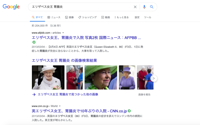Open ツール options
Viewport: 200px width, 125px height.
pyautogui.click(x=147, y=17)
